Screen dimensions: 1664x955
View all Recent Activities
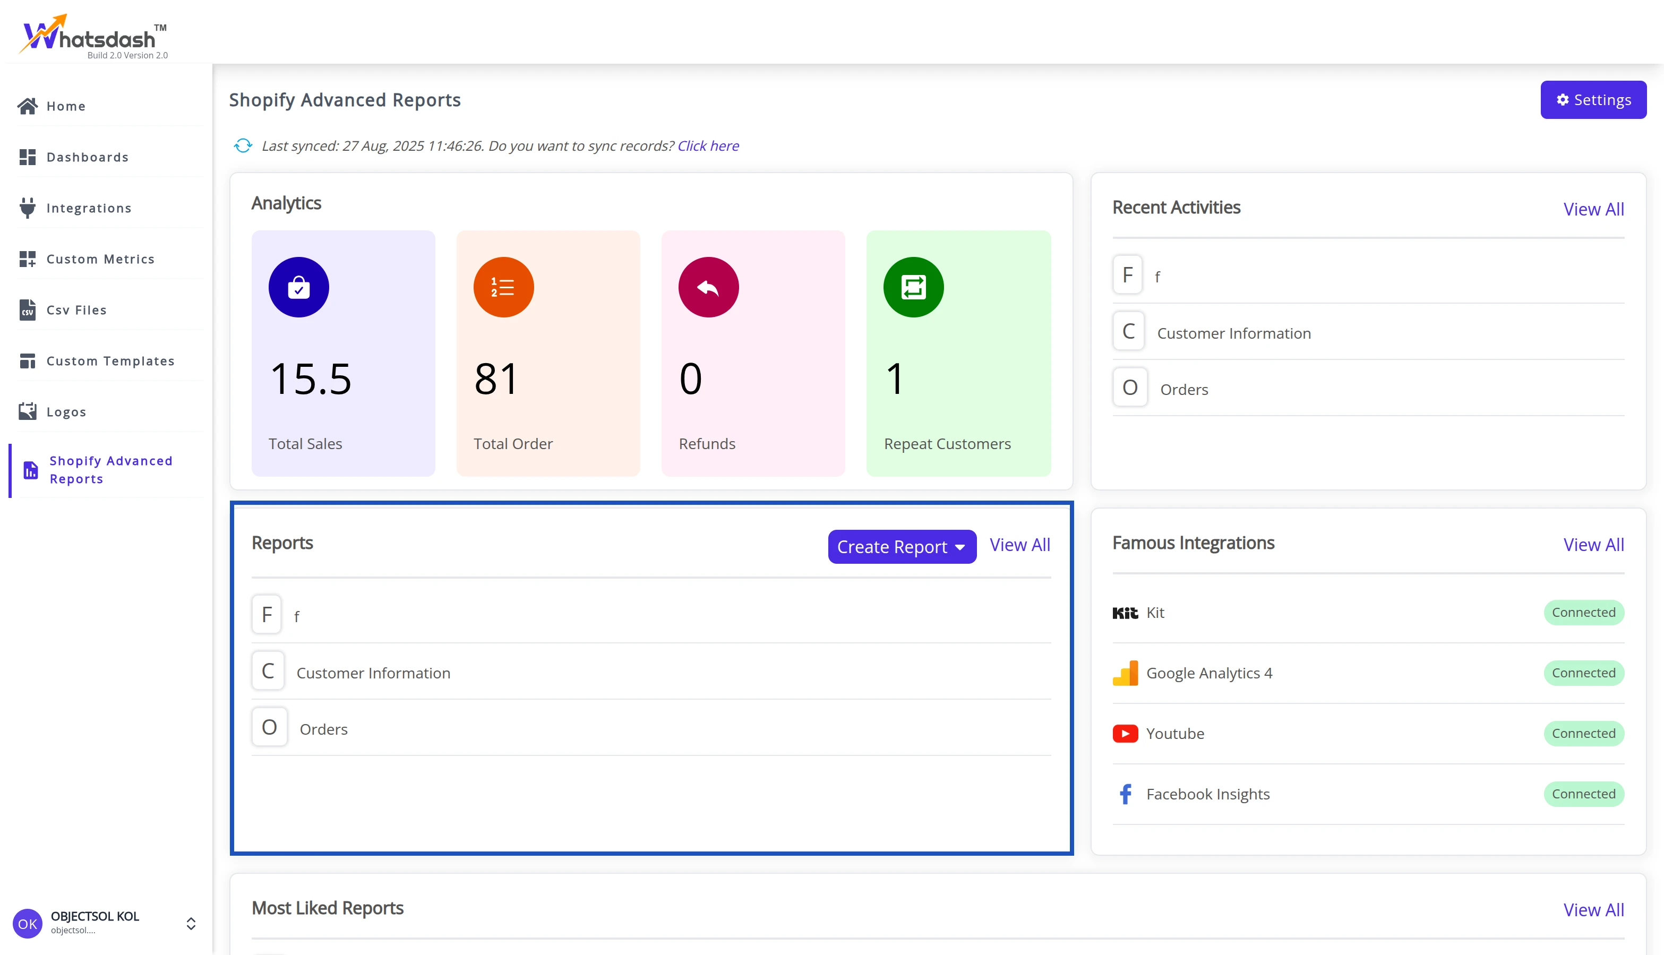point(1593,209)
